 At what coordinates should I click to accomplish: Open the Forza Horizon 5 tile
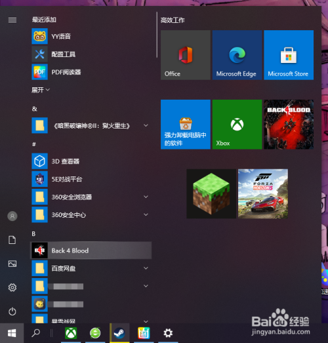point(263,193)
